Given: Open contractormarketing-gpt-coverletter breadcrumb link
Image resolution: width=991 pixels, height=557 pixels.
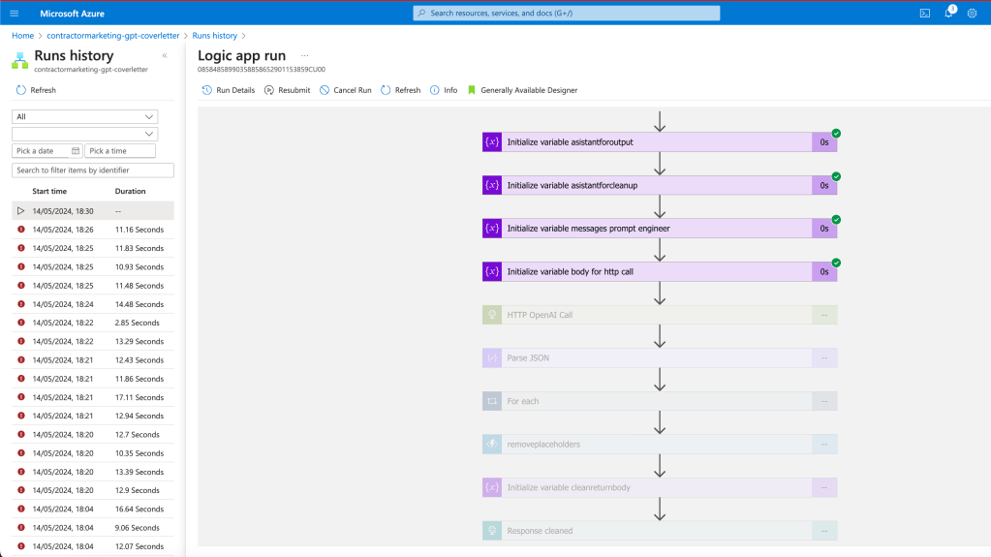Looking at the screenshot, I should (x=113, y=36).
